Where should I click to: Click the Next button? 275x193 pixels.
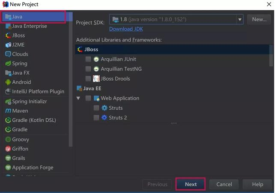191,184
